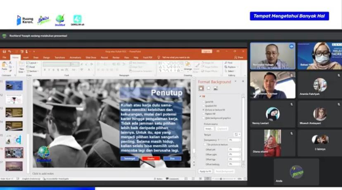Open the Select dropdown in Editing group
342x190 pixels.
230,71
